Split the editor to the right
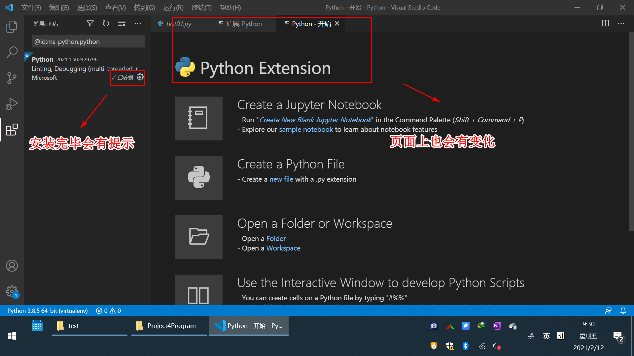Viewport: 634px width, 356px height. [x=605, y=23]
